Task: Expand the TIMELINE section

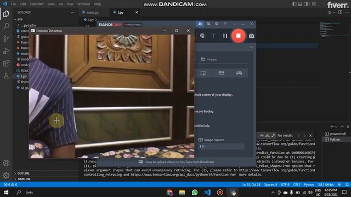Action: pos(24,179)
